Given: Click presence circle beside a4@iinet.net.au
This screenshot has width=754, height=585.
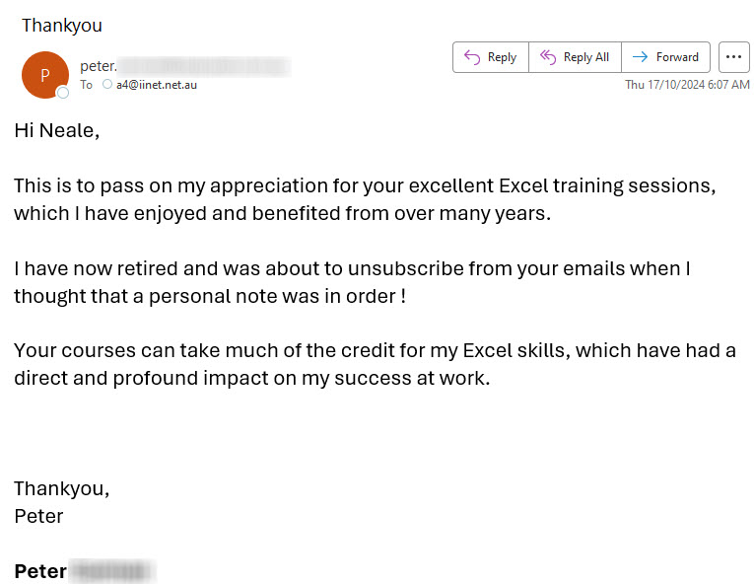Looking at the screenshot, I should (107, 85).
